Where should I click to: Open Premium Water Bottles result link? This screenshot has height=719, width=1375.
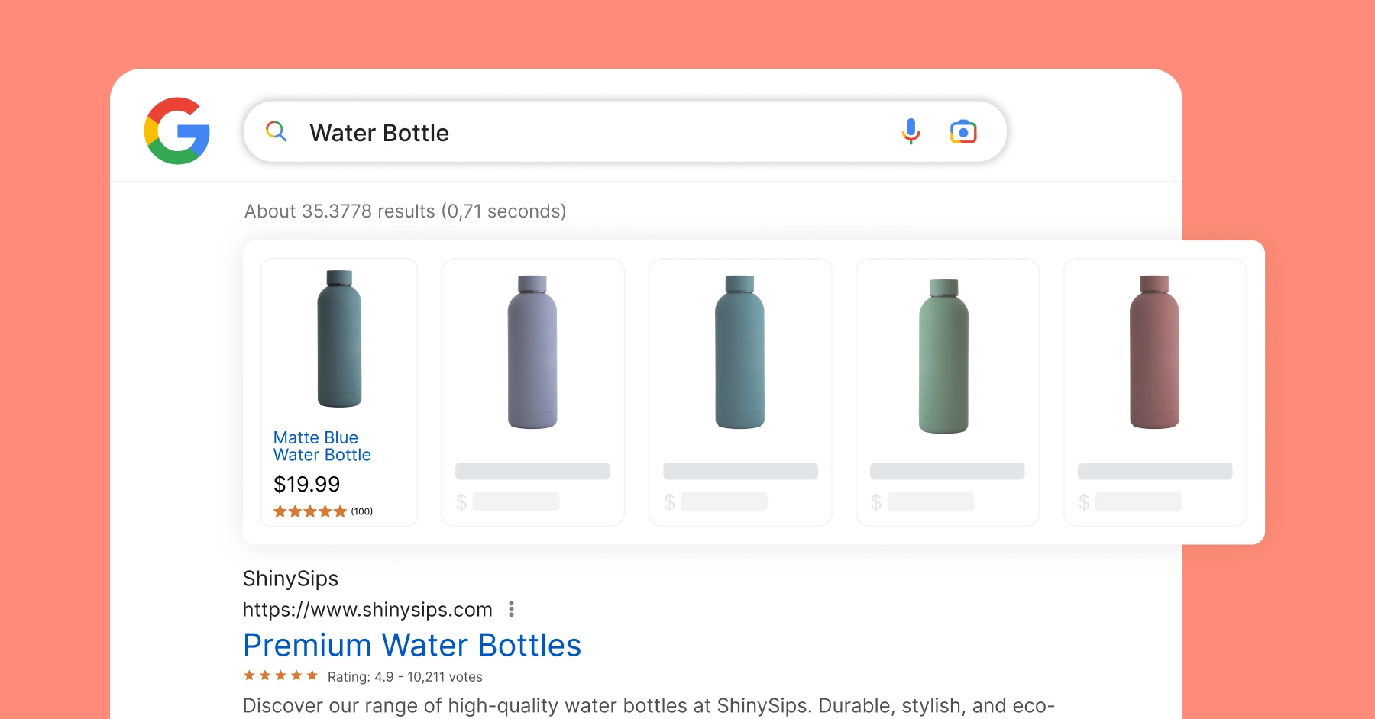coord(412,646)
